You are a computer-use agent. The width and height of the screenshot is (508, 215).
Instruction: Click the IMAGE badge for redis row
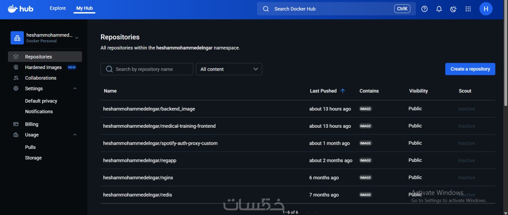click(x=366, y=195)
